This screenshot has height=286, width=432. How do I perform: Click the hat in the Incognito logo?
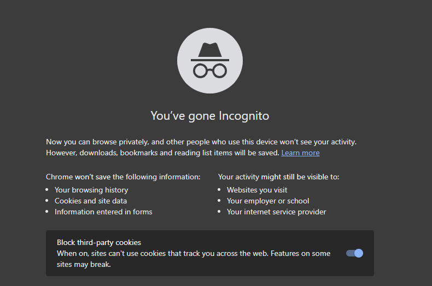click(210, 51)
